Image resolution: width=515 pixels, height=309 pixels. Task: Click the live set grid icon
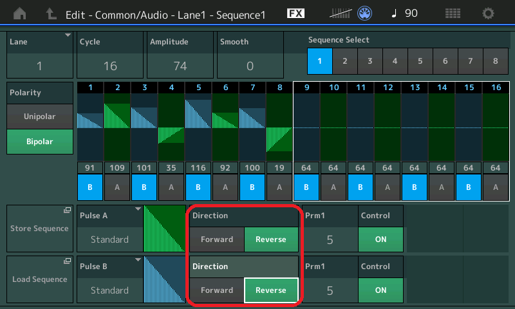coord(453,14)
